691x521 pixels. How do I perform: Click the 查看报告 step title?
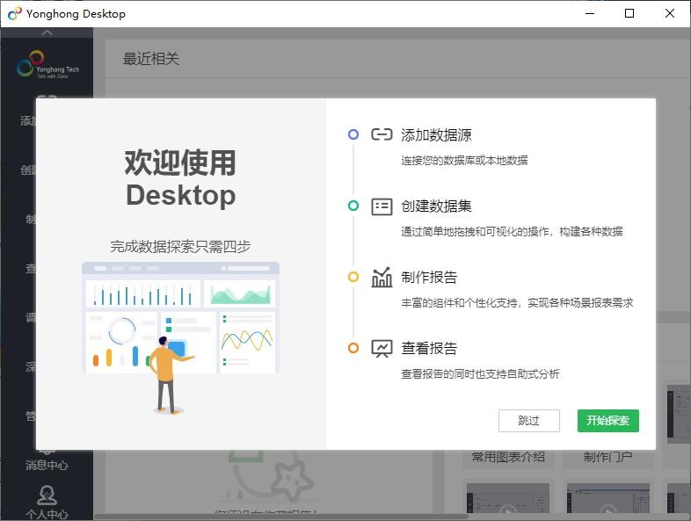(x=429, y=349)
